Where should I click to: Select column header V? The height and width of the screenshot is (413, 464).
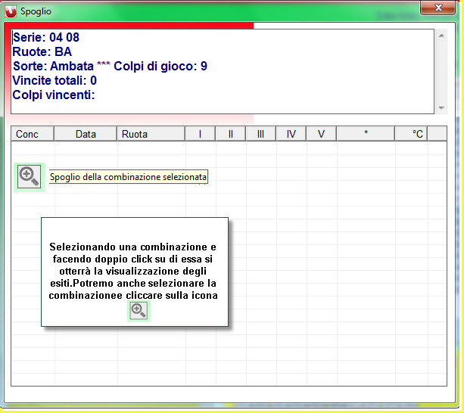pyautogui.click(x=321, y=134)
